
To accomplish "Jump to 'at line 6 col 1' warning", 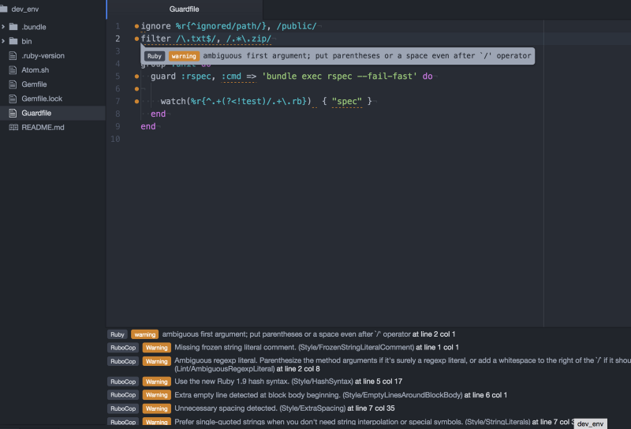I will click(486, 395).
